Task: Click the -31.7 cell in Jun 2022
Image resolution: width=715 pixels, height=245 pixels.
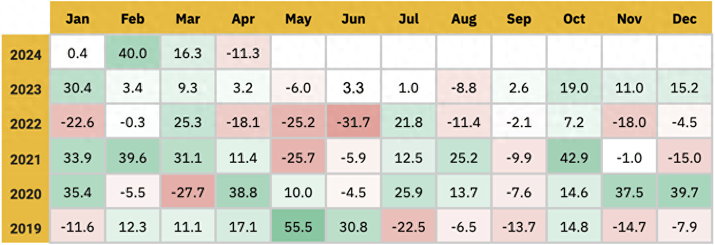Action: point(353,122)
